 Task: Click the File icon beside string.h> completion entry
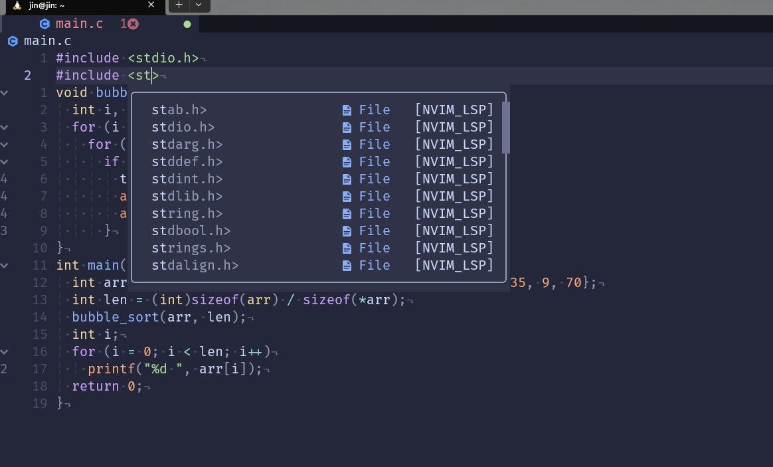coord(347,213)
